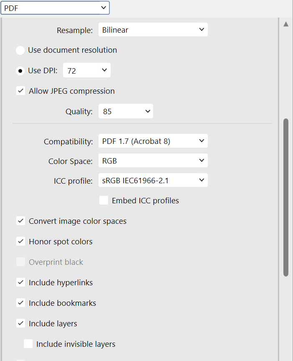Open the Resample Bilinear dropdown
This screenshot has width=293, height=361.
pyautogui.click(x=153, y=29)
